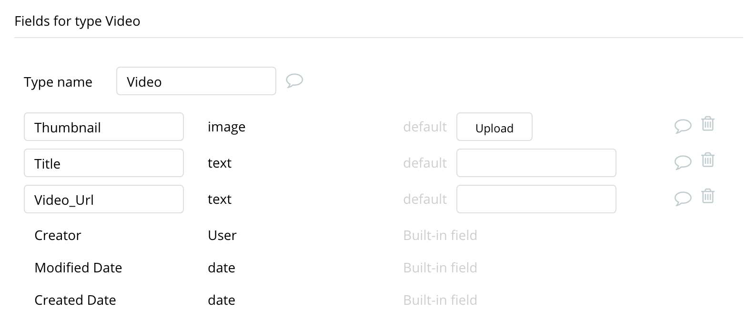Click the default value input for Title
The height and width of the screenshot is (320, 747).
click(536, 163)
